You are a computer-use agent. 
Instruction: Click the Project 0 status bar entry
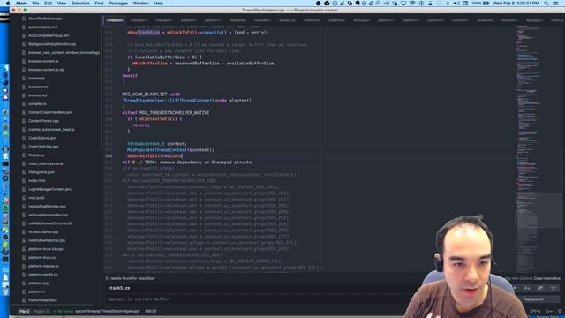tap(41, 311)
